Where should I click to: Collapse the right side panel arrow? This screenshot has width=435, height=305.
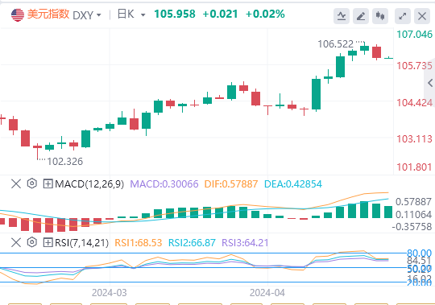click(x=430, y=83)
